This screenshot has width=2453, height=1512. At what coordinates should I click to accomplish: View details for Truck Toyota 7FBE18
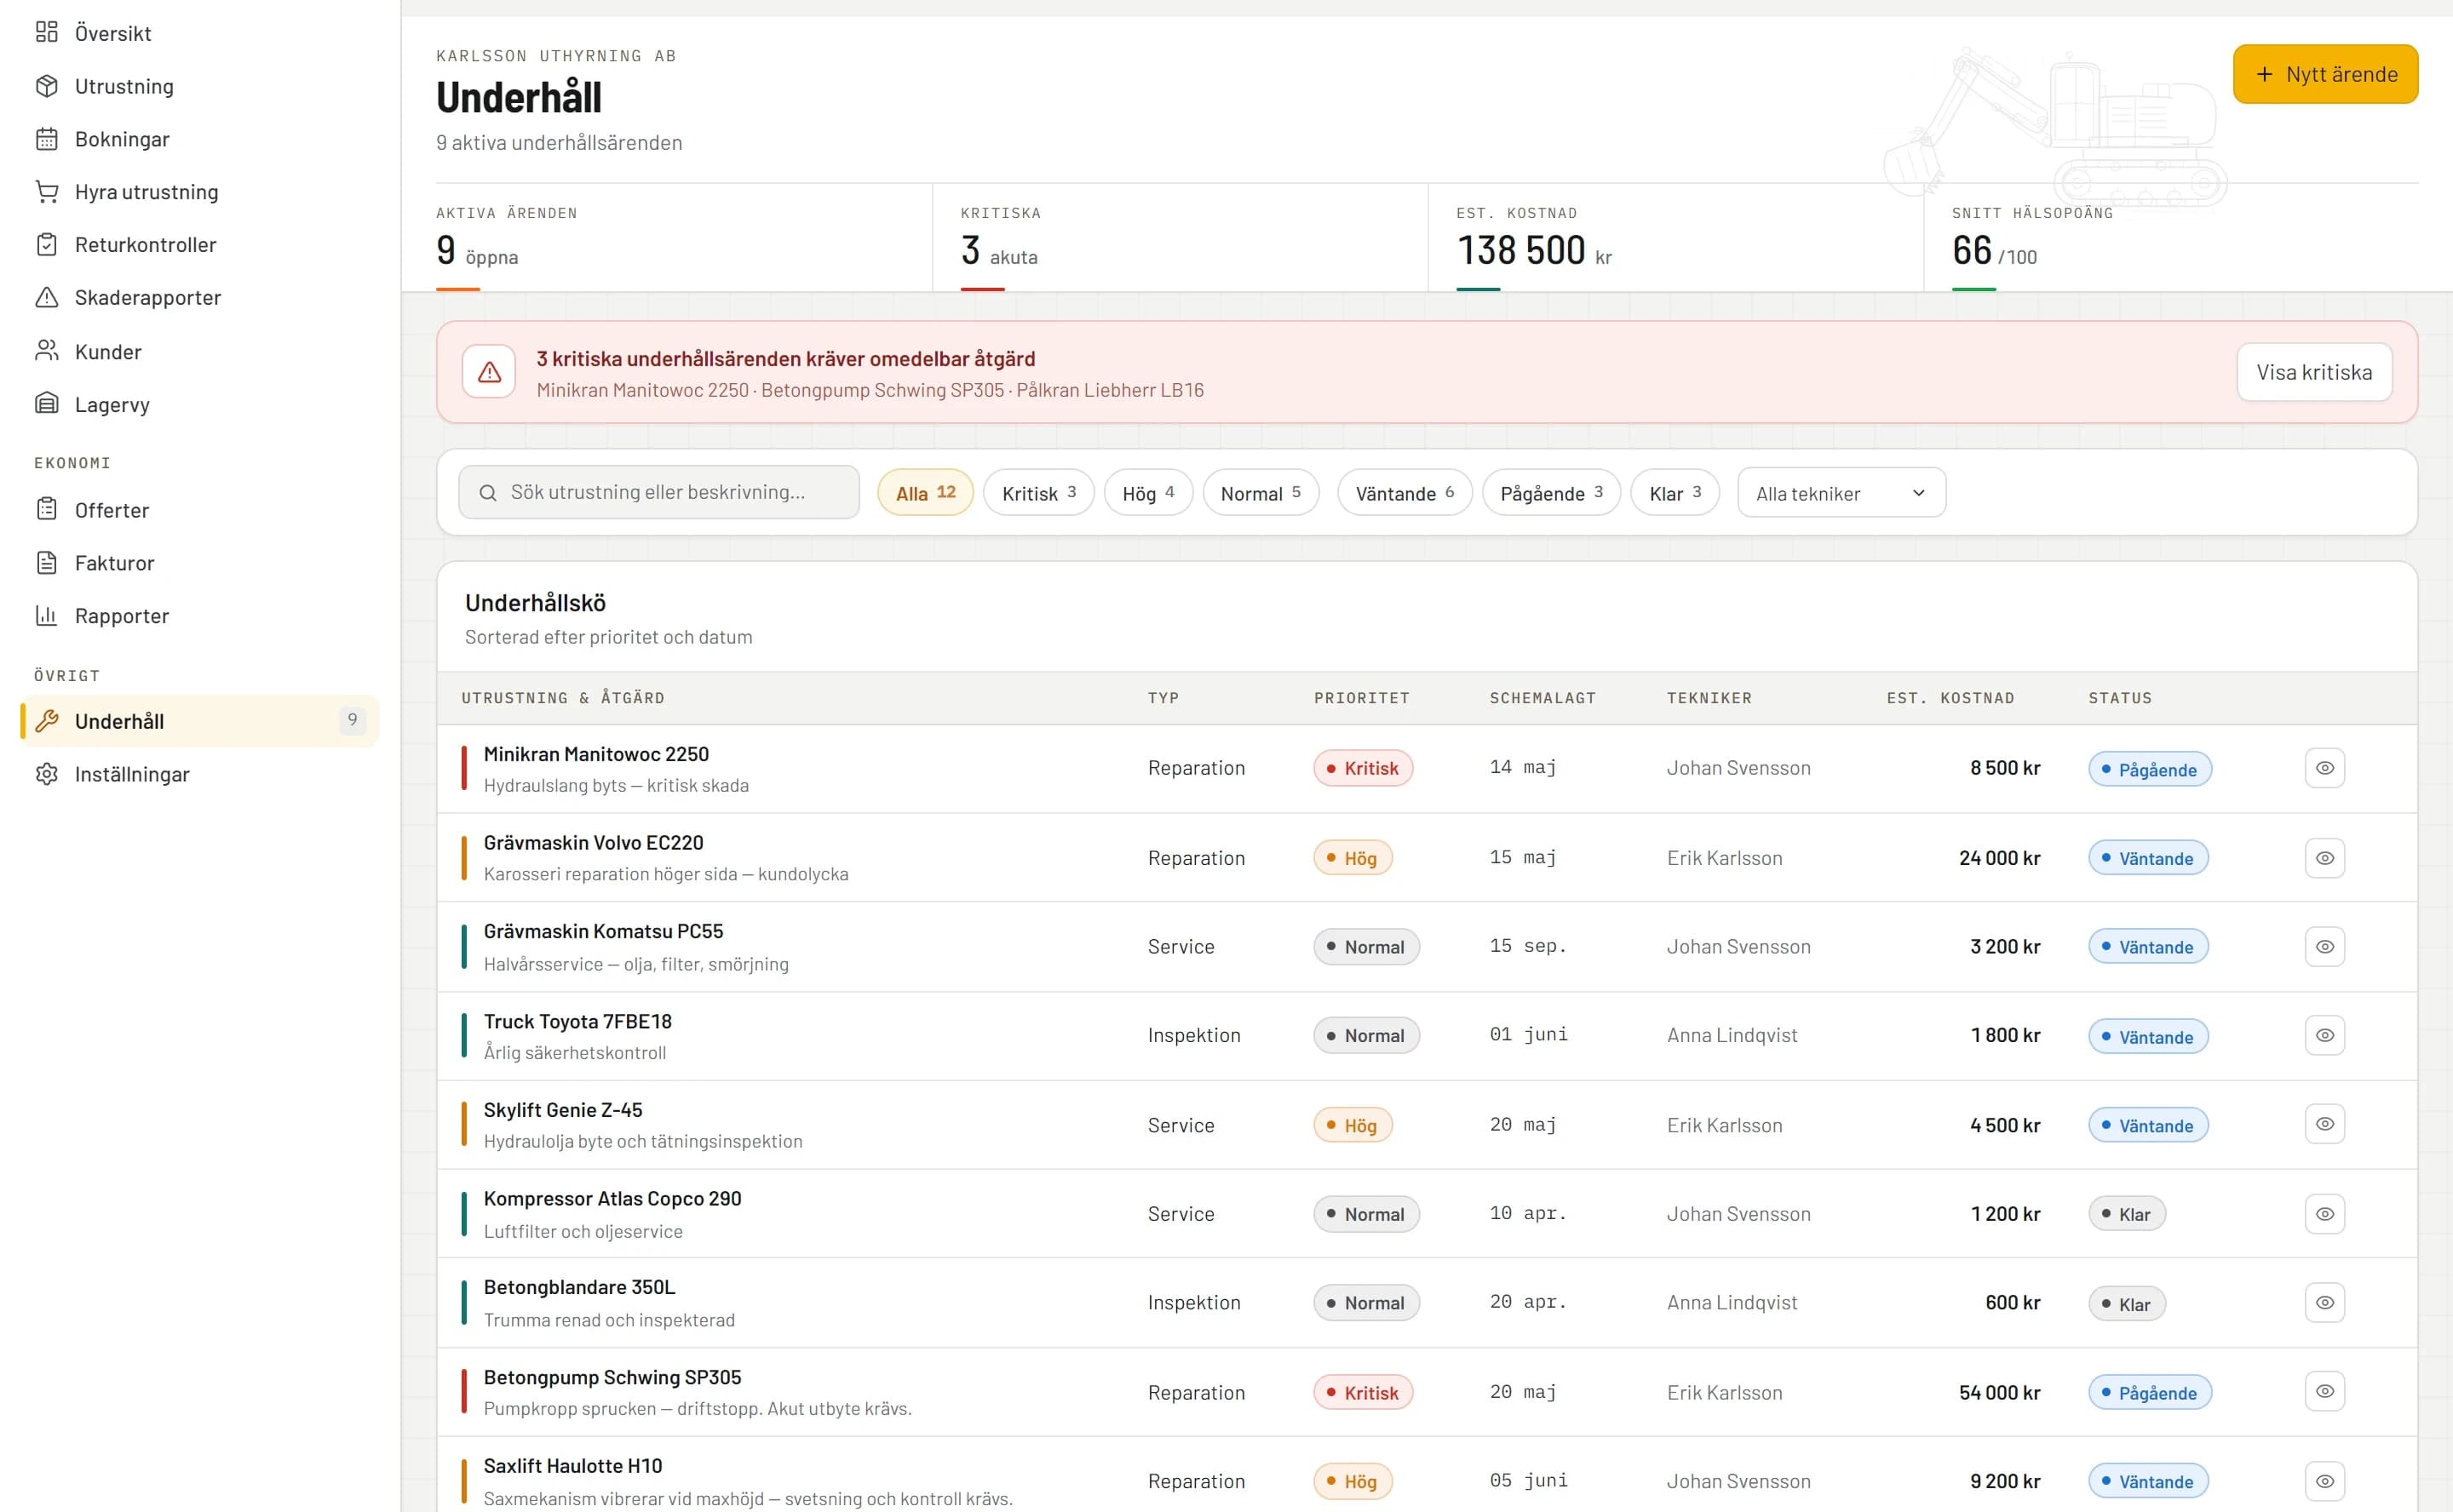pos(2325,1035)
